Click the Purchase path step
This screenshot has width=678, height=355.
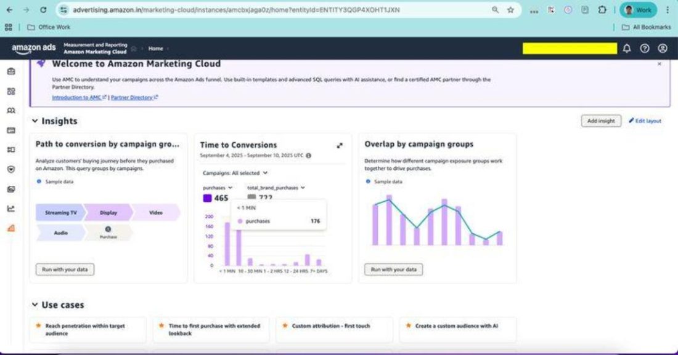(x=108, y=233)
